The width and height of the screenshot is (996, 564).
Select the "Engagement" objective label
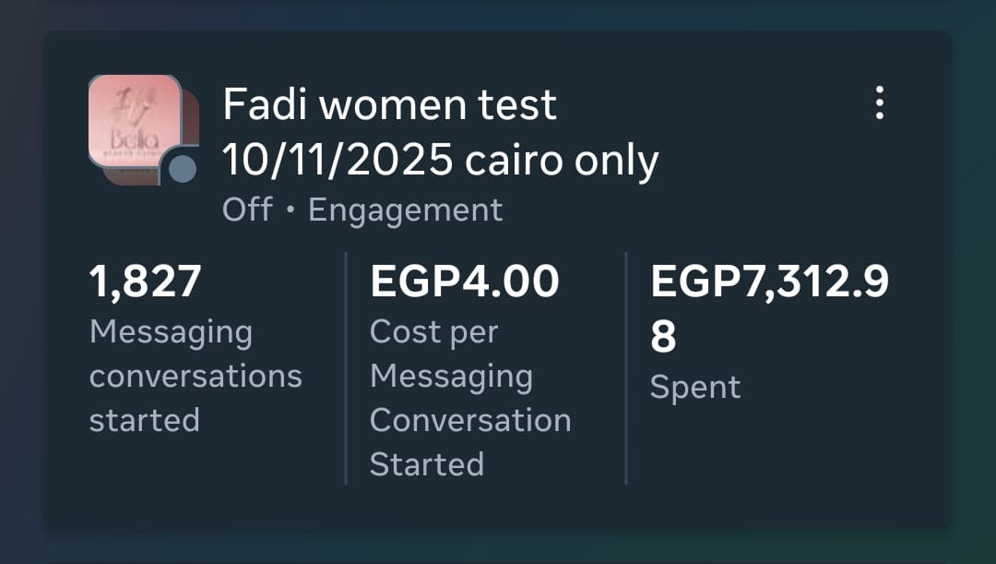pos(405,210)
